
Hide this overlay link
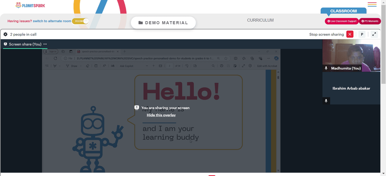tap(161, 115)
